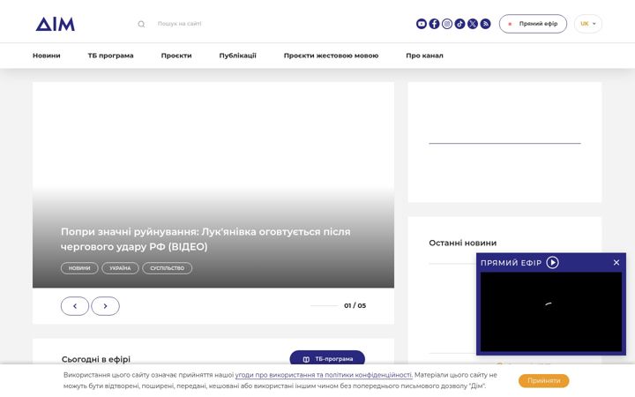Image resolution: width=635 pixels, height=397 pixels.
Task: Open the Публікації menu item
Action: coord(238,56)
